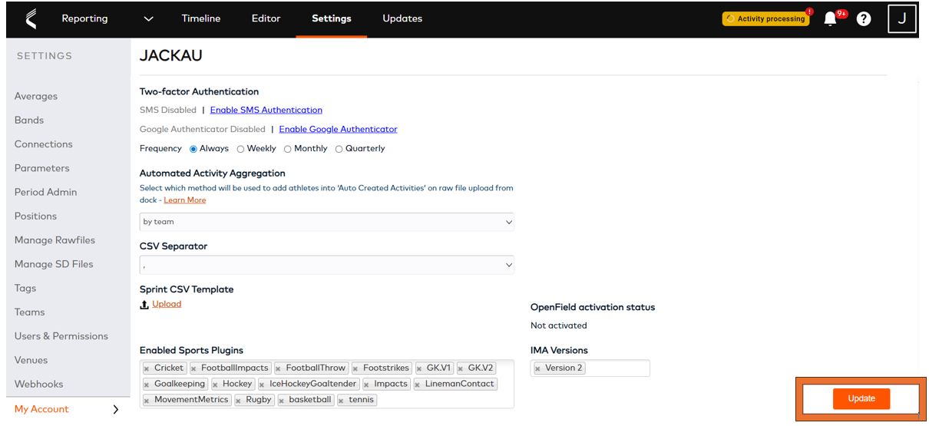This screenshot has height=426, width=929.
Task: Open Period Admin settings
Action: click(46, 192)
